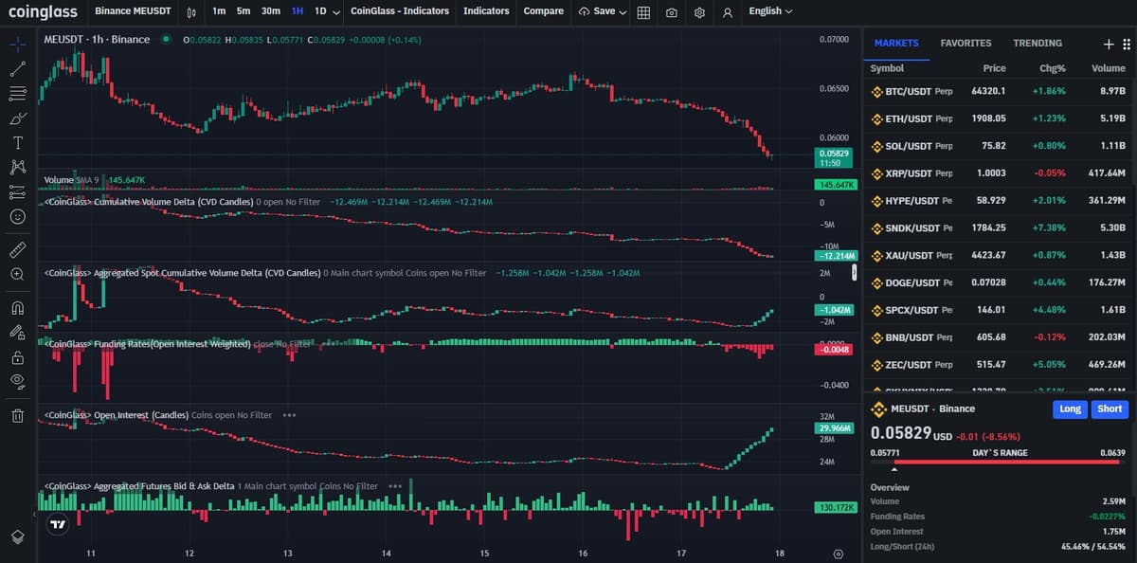
Task: Click the Volume SMA 9 indicator label
Action: coord(73,179)
